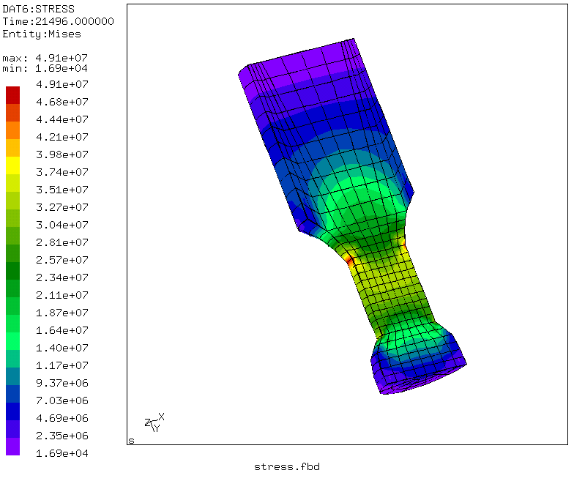574x492 pixels.
Task: Click legend value 3.27e+07
Action: tap(62, 207)
